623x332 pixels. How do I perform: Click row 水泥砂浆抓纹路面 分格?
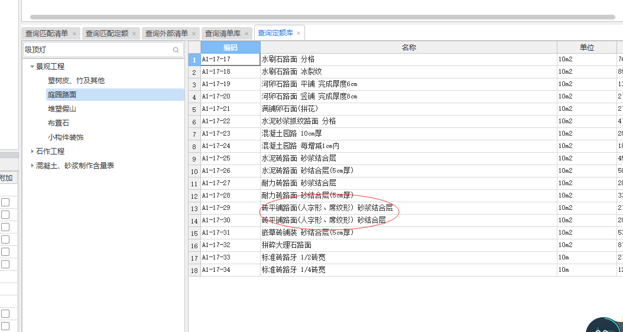click(x=408, y=121)
